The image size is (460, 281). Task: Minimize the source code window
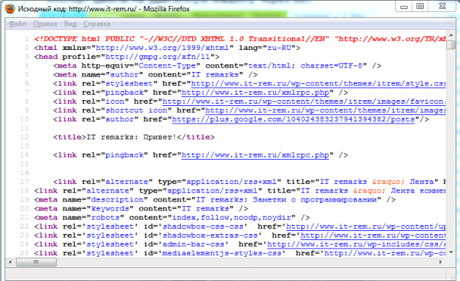pyautogui.click(x=404, y=7)
